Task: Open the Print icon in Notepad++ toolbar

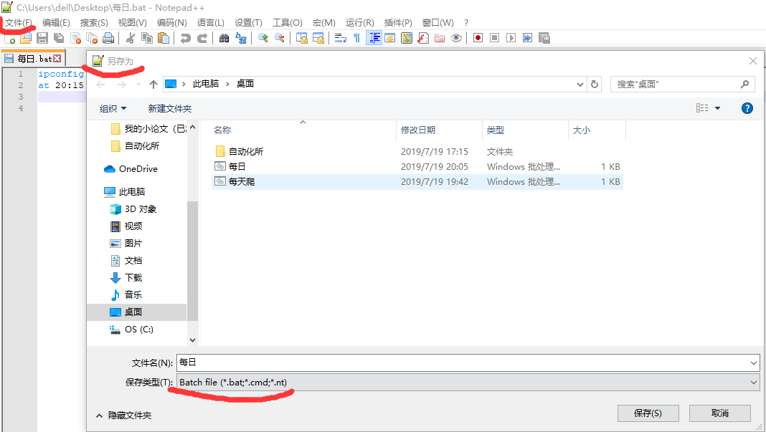Action: 107,37
